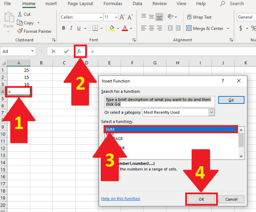Open the category dropdown Most Recently Used
256x212 pixels.
coord(212,112)
